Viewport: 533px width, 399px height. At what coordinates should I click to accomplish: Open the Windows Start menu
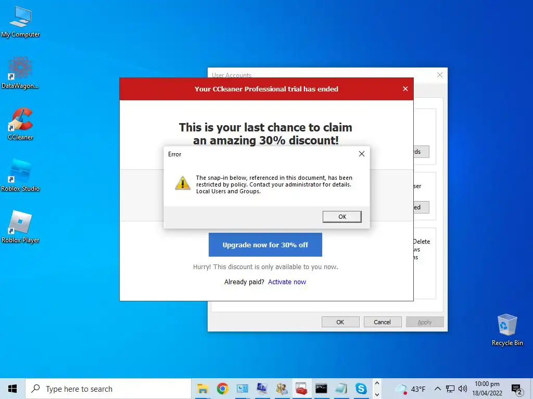pyautogui.click(x=12, y=389)
